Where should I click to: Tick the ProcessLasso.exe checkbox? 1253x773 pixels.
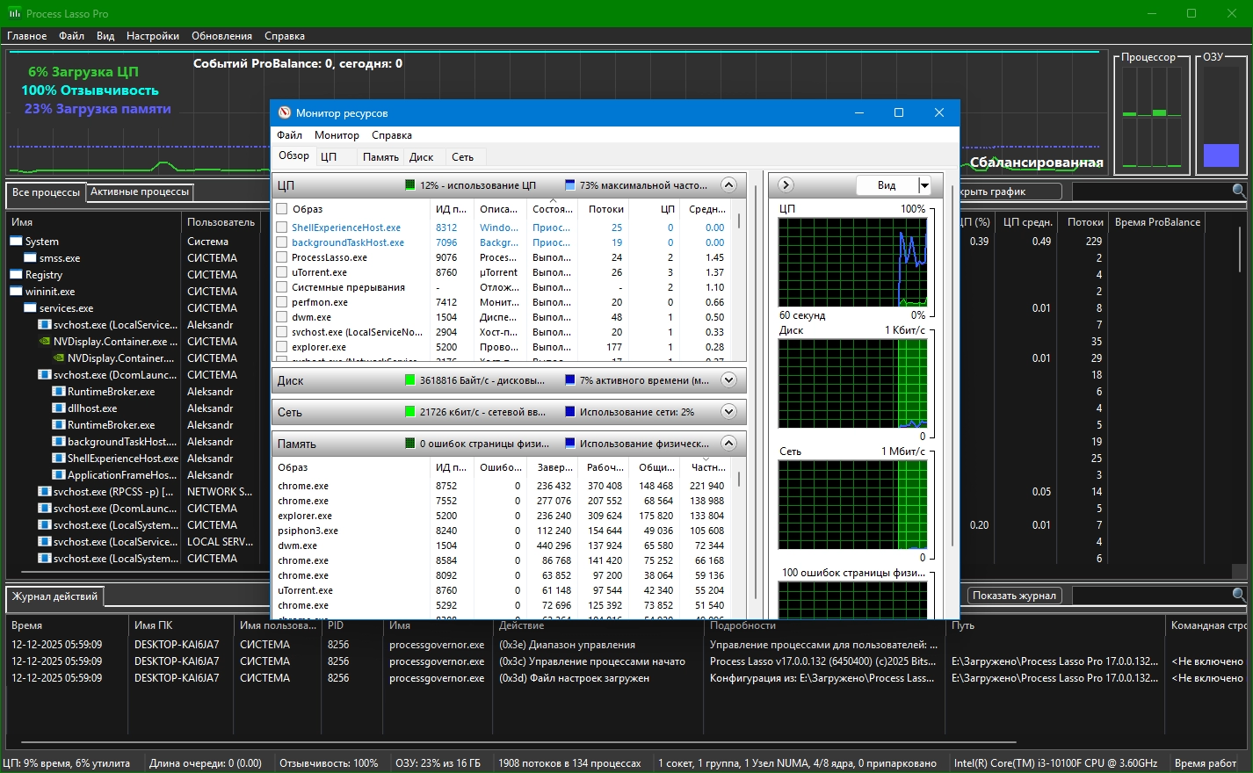(x=282, y=257)
